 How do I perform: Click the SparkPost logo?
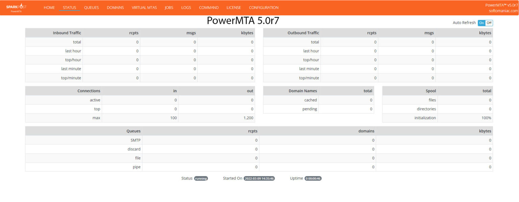(x=17, y=7)
